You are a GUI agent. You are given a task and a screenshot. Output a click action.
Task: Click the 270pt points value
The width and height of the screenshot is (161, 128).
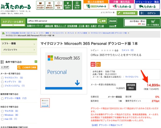pos(156,101)
